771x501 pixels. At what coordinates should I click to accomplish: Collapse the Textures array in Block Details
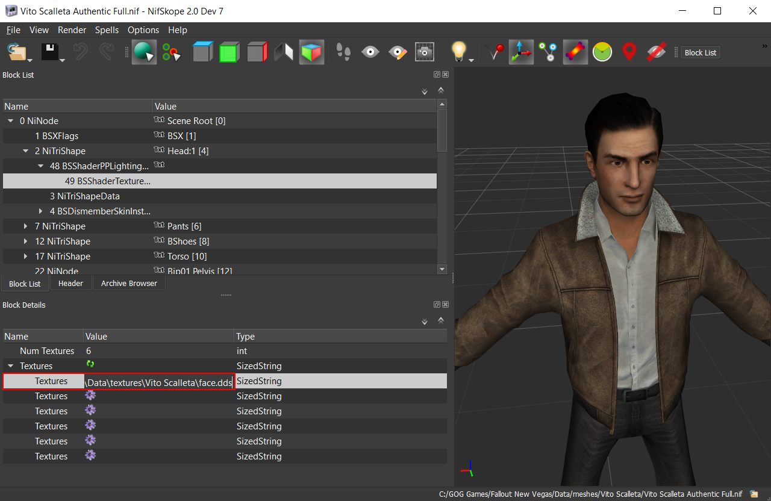[10, 366]
